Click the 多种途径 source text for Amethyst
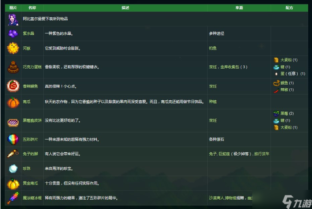The image size is (312, 209). click(217, 33)
